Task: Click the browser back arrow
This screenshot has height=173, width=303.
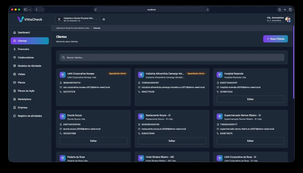Action: [x=36, y=9]
